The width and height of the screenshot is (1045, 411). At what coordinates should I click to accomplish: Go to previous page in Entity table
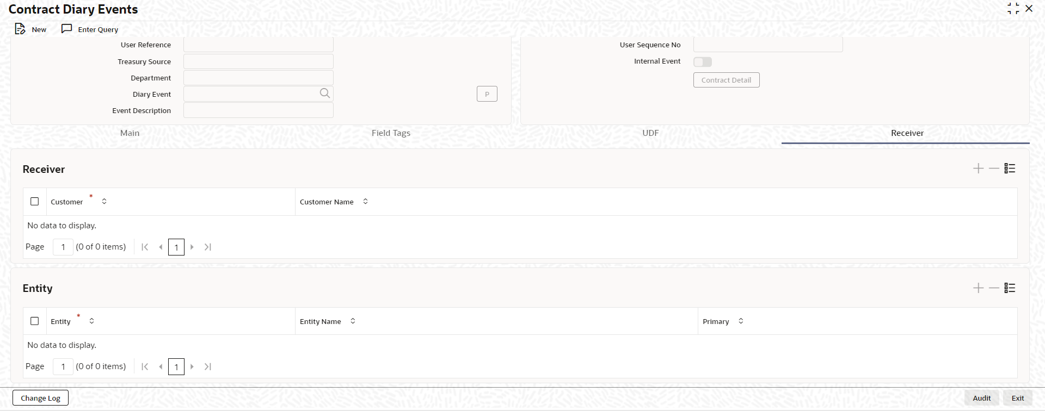pos(161,366)
